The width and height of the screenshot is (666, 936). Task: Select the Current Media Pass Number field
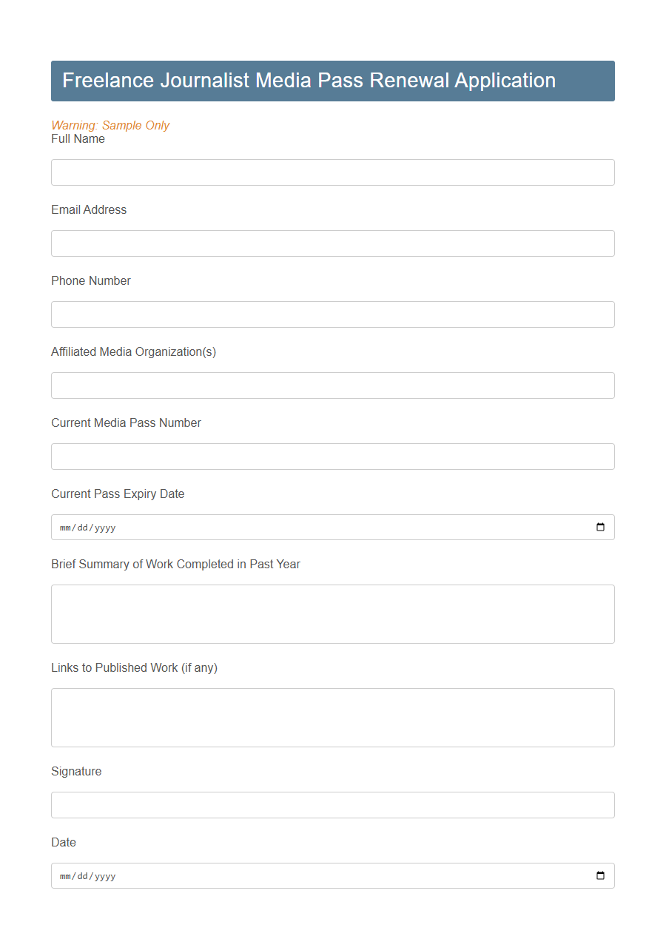(332, 457)
